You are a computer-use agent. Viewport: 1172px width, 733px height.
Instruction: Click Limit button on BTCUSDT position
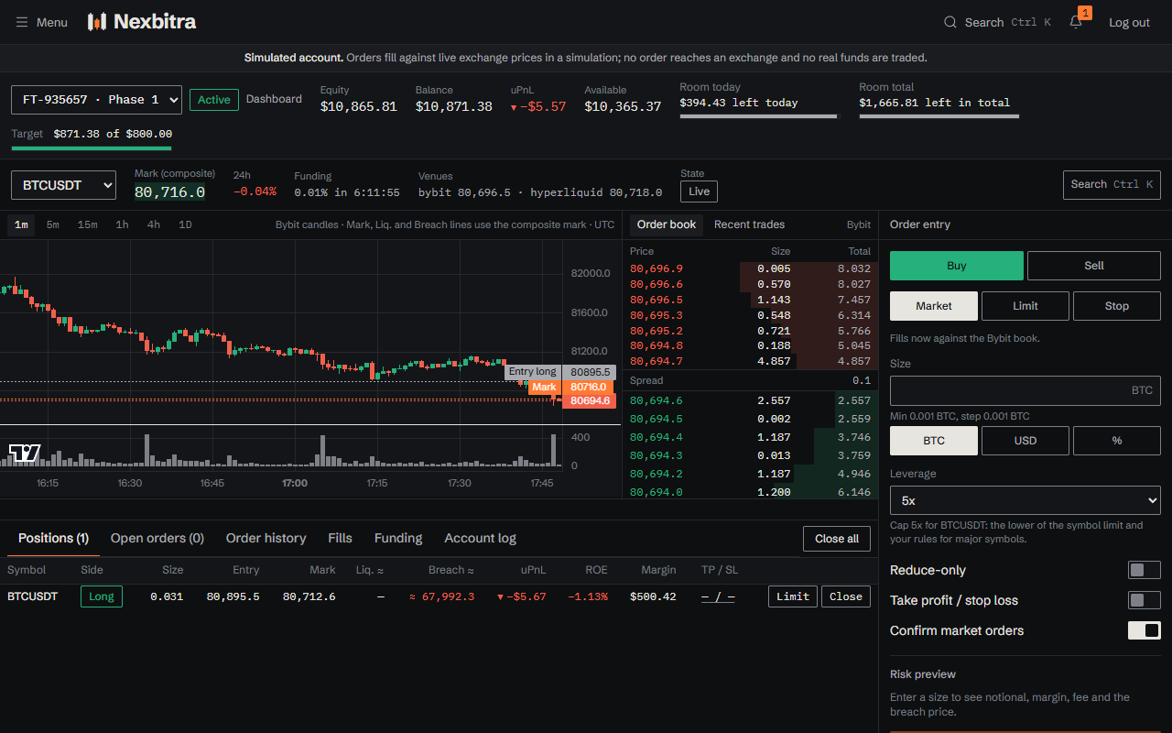tap(793, 596)
